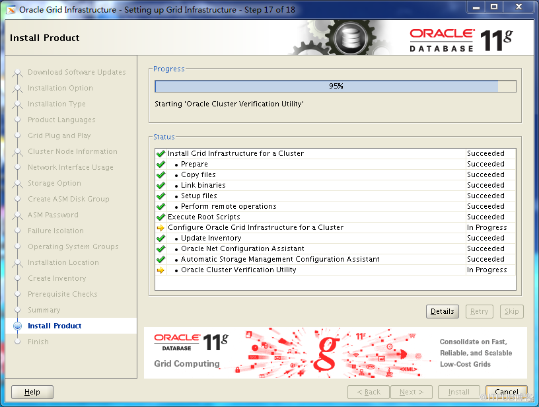Select Create ASM Disk Group step

pos(69,199)
